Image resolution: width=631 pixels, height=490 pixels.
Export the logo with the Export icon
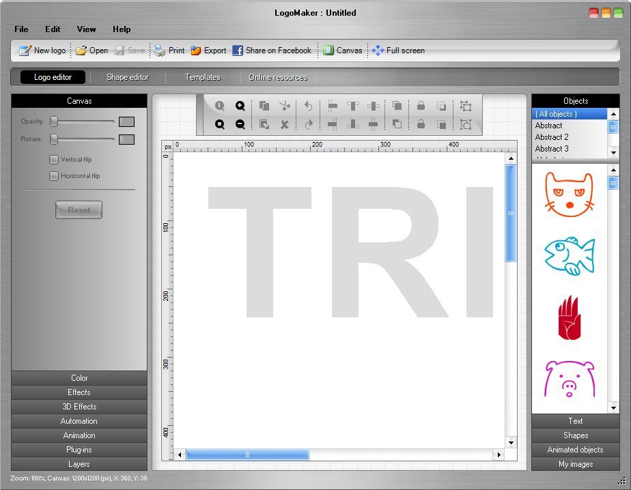coord(208,50)
